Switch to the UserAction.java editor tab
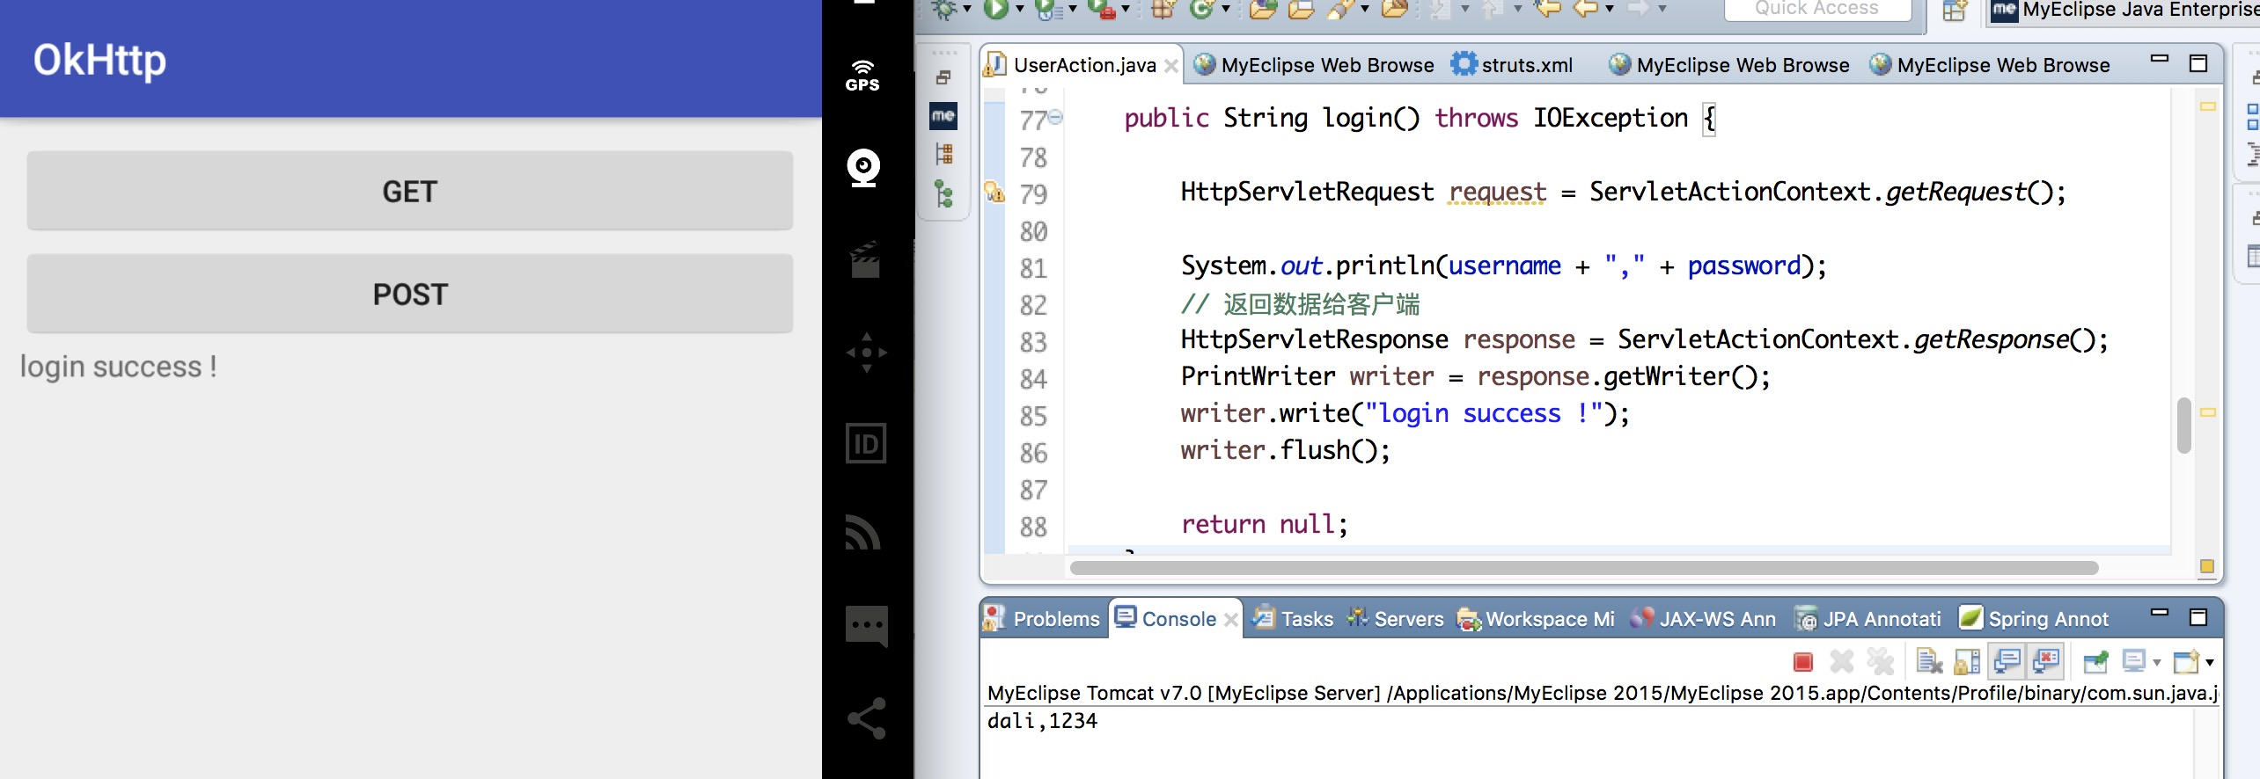This screenshot has height=779, width=2260. point(1083,65)
